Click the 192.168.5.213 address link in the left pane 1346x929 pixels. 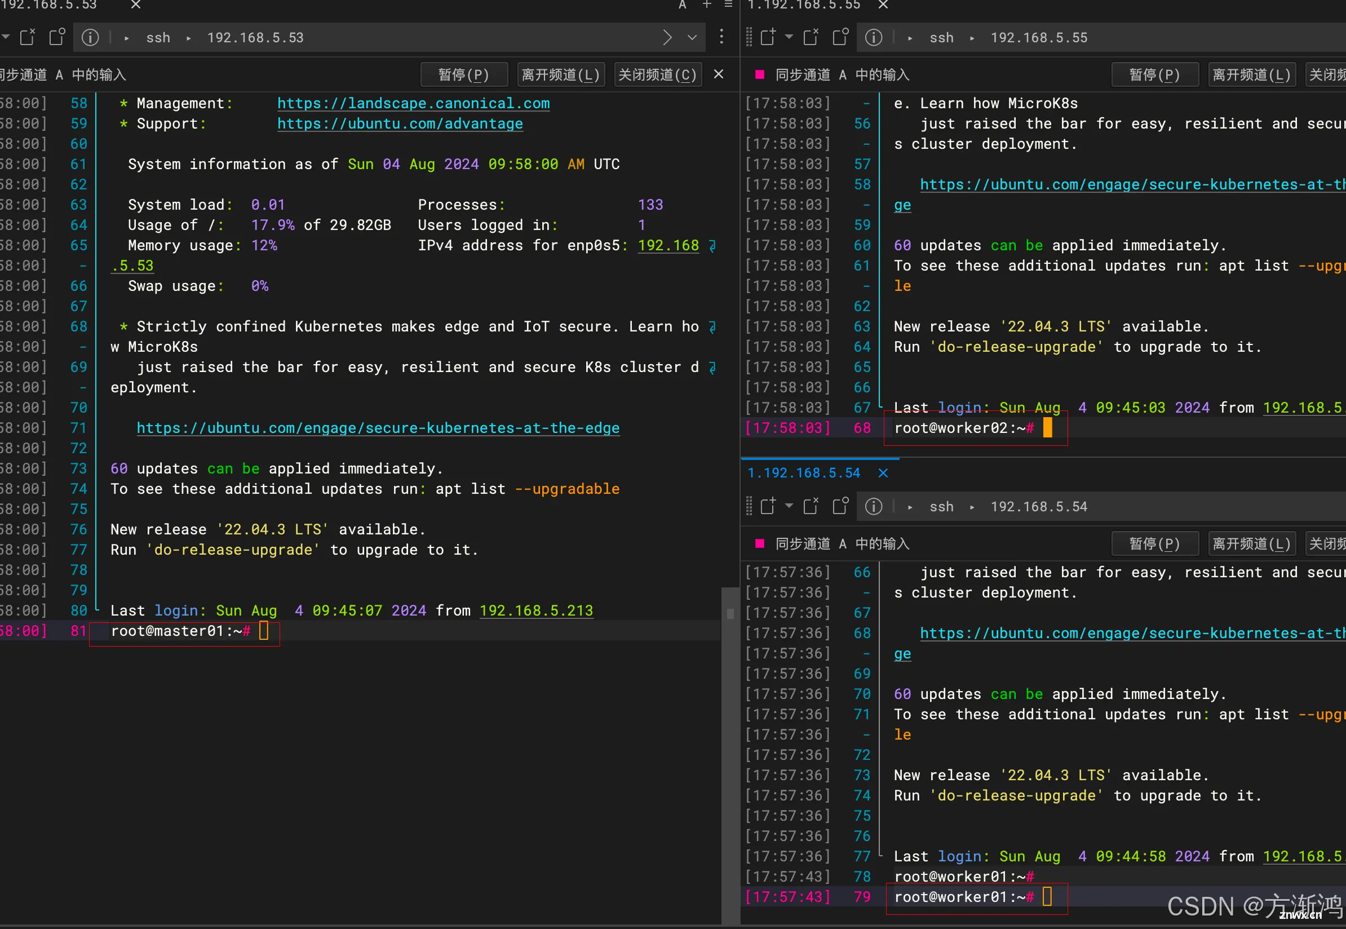tap(537, 611)
